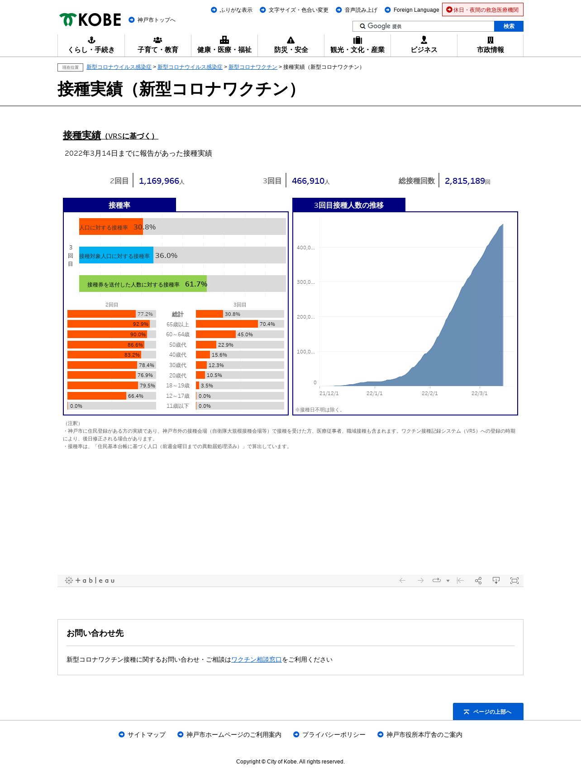581x773 pixels.
Task: Open the 市政情報 menu
Action: pos(491,45)
